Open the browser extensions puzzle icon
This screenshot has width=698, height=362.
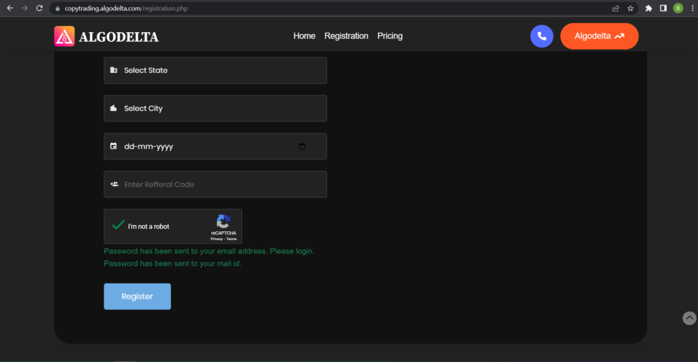(649, 8)
